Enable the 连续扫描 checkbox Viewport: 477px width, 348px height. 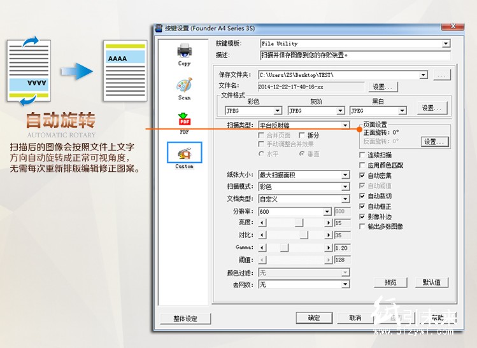point(363,155)
